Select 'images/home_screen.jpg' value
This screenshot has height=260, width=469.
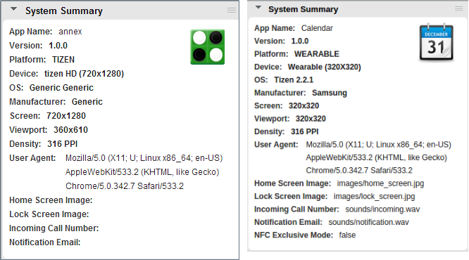coord(380,183)
